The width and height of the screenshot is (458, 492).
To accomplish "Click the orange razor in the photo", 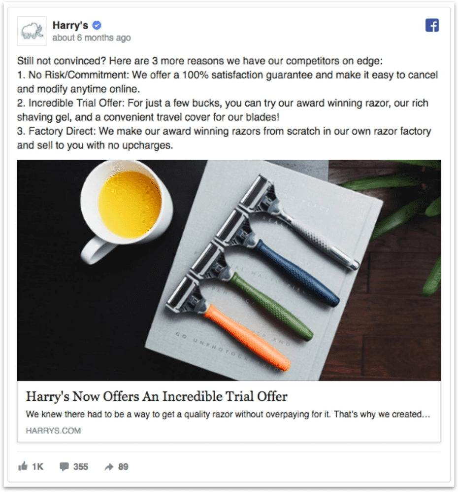I will click(229, 323).
